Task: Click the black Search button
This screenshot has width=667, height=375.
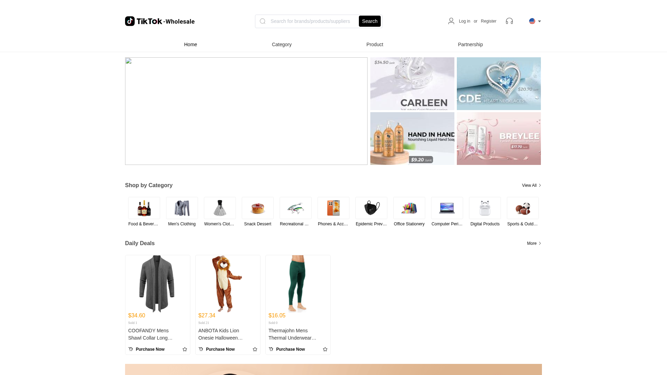Action: 370,21
